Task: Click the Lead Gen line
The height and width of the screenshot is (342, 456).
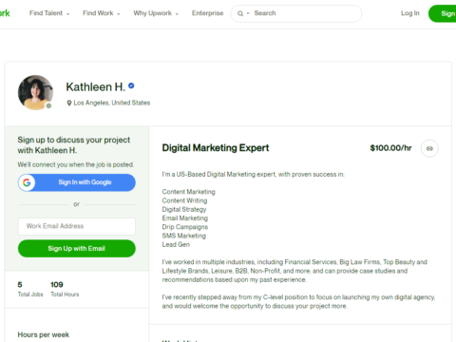Action: click(x=176, y=244)
